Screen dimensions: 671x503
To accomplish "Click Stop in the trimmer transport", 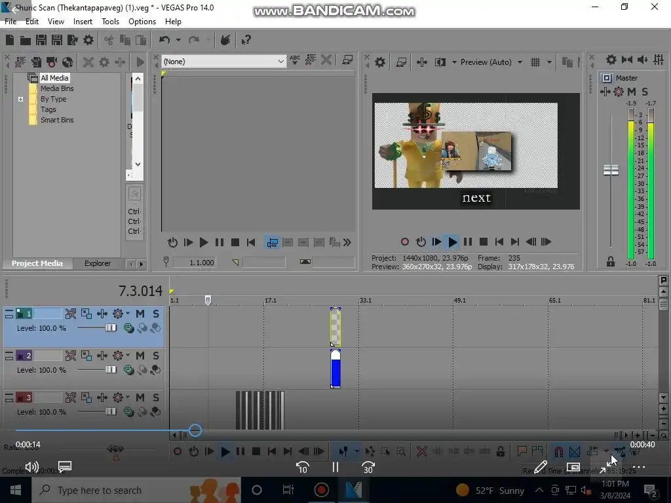I will click(x=235, y=242).
